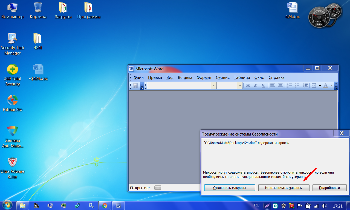
Task: Open the Формат menu
Action: (204, 77)
